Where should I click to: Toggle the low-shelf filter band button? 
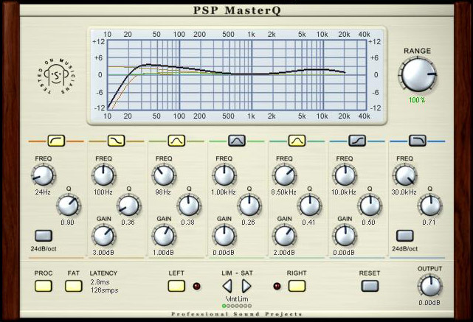point(116,141)
